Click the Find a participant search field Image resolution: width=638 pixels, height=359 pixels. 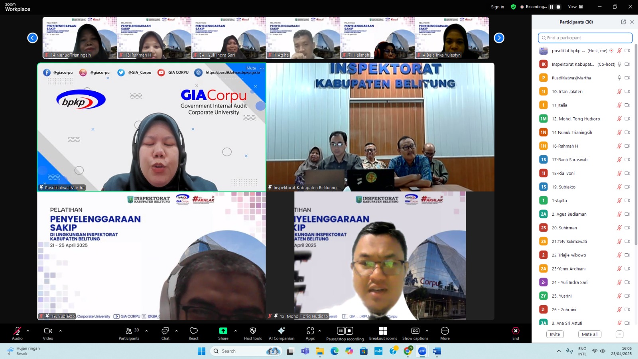(x=585, y=37)
